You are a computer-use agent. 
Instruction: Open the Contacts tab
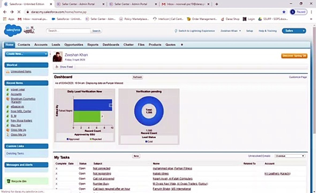[24, 44]
